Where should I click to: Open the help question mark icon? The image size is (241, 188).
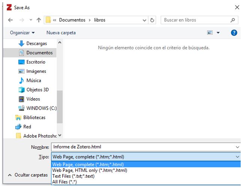[235, 33]
